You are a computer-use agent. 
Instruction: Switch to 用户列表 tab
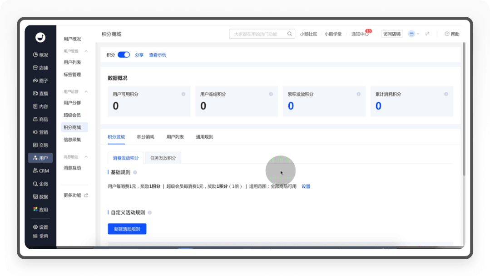pyautogui.click(x=175, y=137)
